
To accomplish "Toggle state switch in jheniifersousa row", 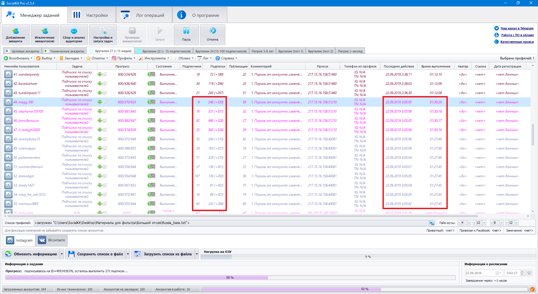I will coord(151,120).
